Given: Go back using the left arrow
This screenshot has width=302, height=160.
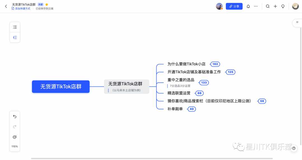Looking at the screenshot, I should pos(6,6).
